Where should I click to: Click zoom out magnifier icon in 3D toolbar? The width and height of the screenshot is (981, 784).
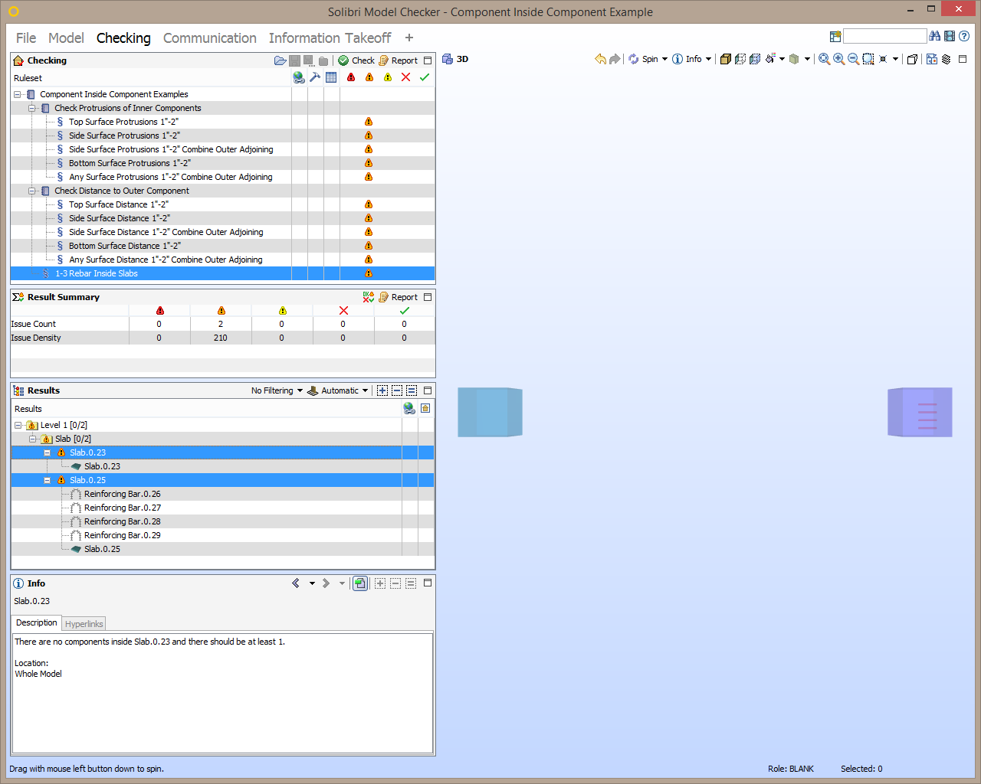coord(853,59)
